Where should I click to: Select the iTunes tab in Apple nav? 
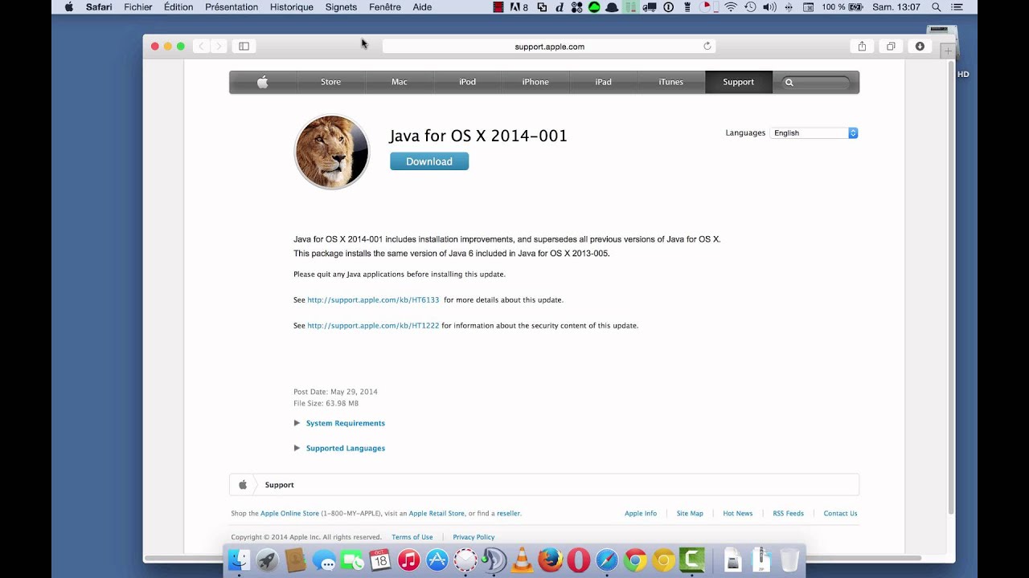pos(671,82)
